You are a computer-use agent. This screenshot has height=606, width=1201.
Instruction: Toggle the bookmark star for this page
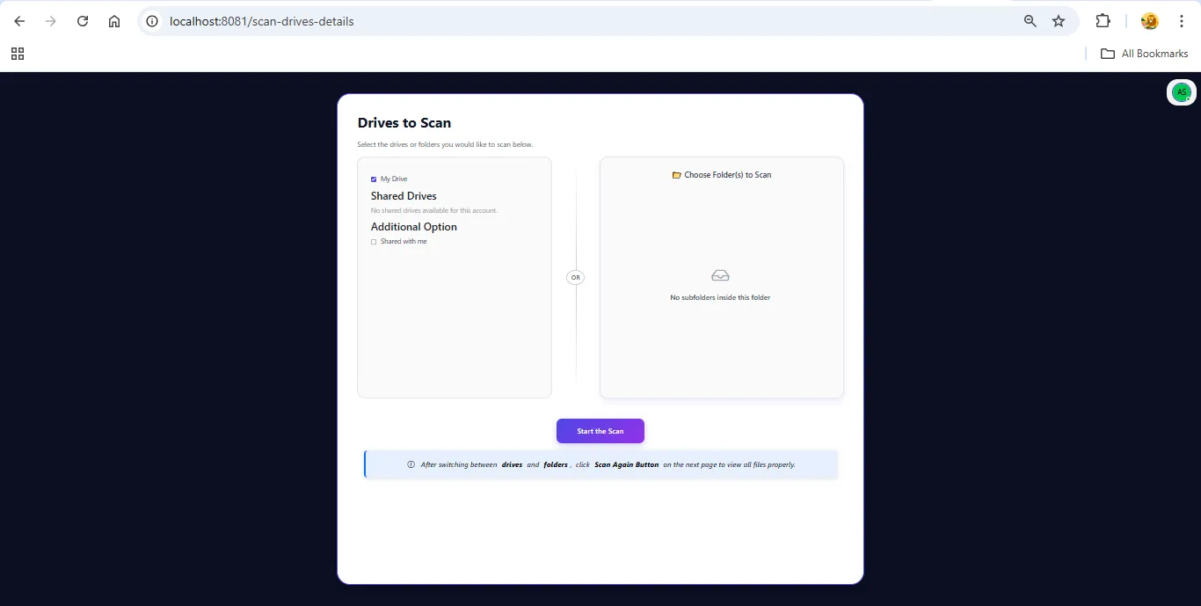click(1059, 21)
